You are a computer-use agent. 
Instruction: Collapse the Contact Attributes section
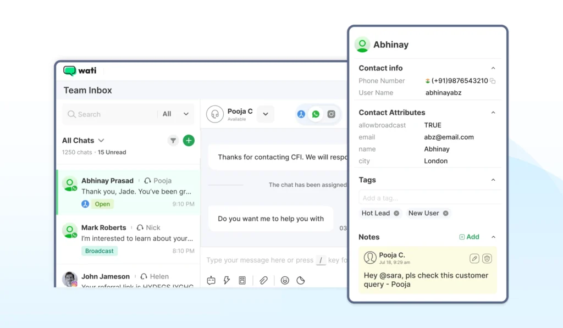pos(493,112)
